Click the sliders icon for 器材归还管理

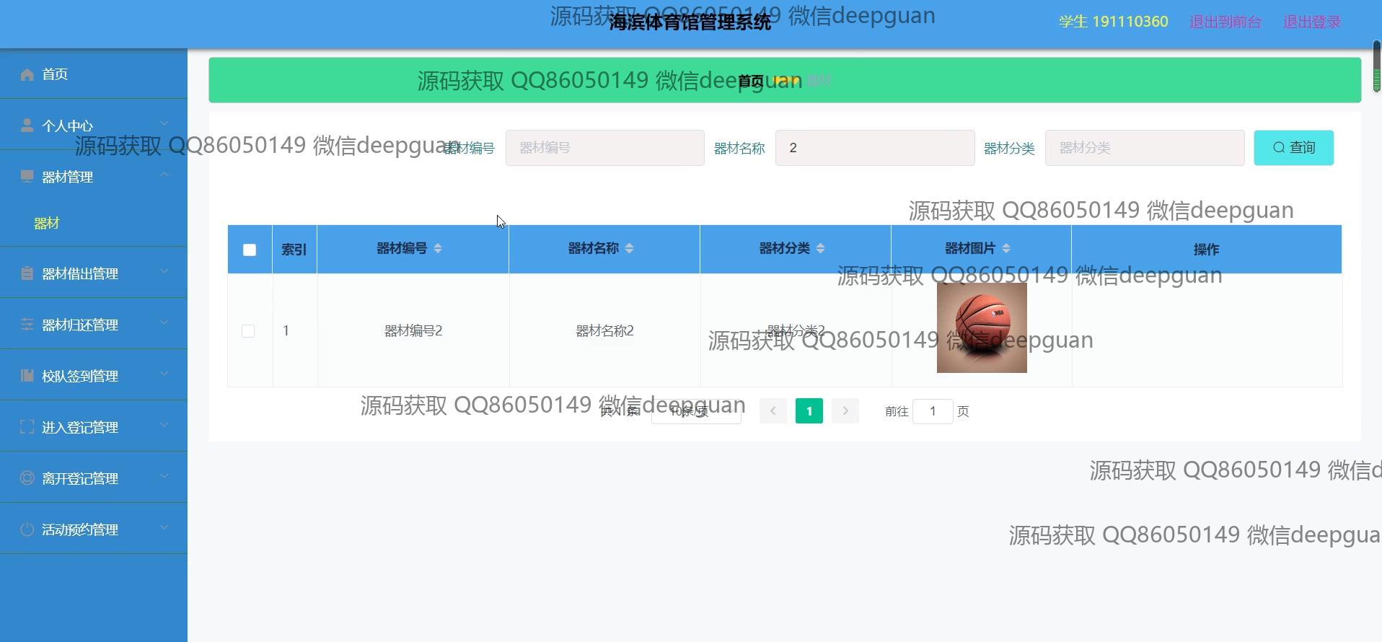(27, 325)
